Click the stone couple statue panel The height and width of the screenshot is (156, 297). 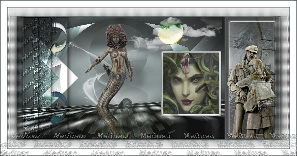tap(251, 78)
